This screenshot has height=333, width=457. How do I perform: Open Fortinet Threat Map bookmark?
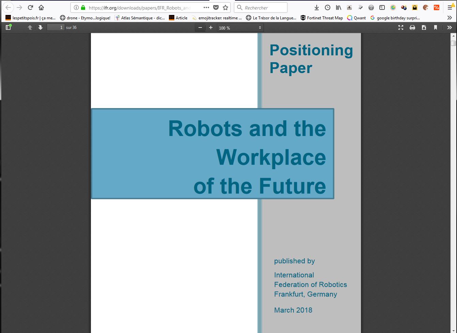pyautogui.click(x=321, y=18)
